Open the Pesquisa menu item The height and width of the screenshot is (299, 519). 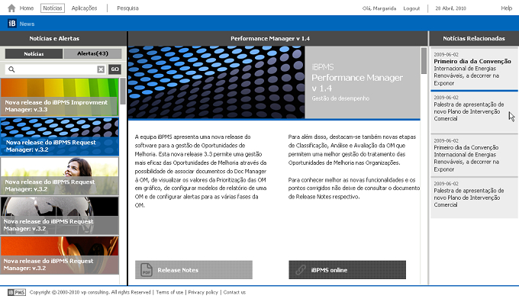click(x=127, y=8)
